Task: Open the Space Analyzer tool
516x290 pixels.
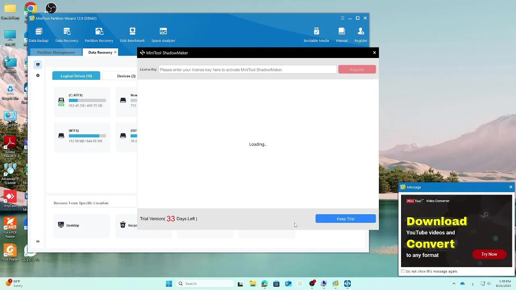Action: [163, 35]
